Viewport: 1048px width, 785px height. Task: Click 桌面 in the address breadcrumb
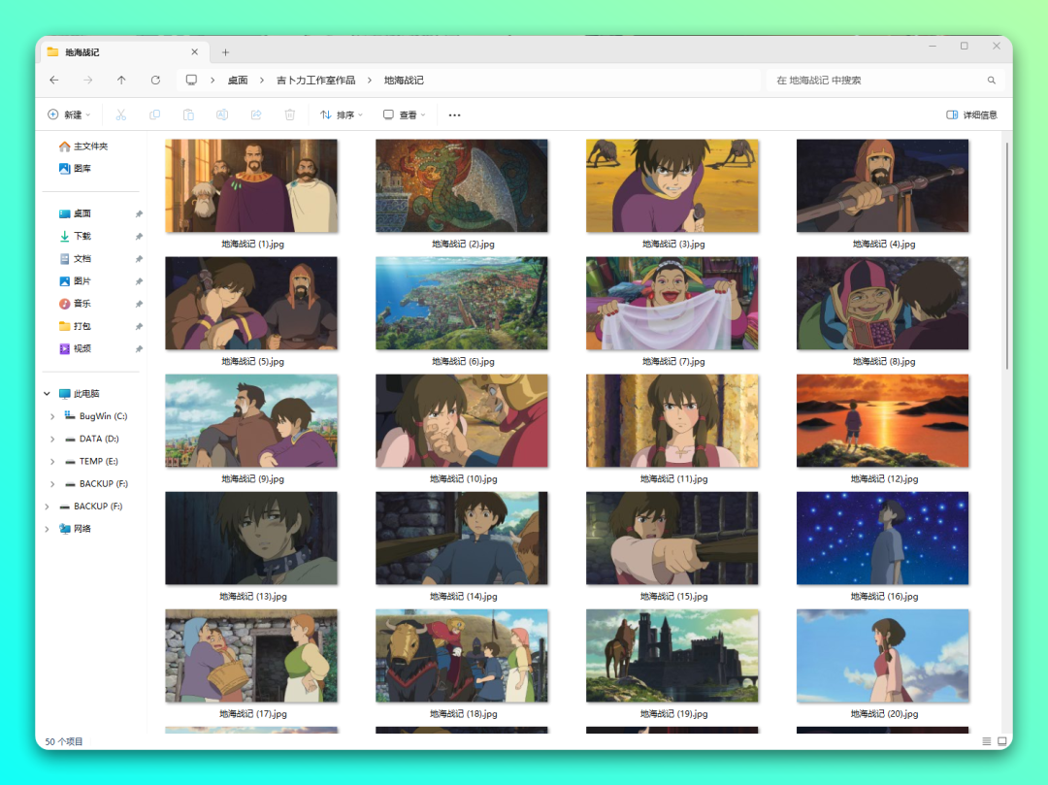click(x=238, y=81)
